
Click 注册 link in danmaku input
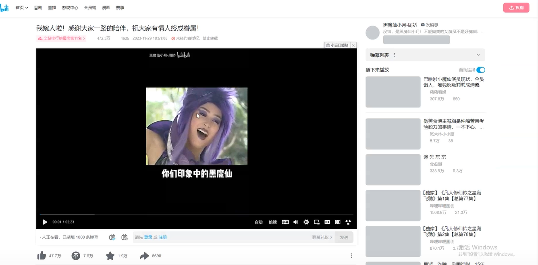[x=163, y=237]
